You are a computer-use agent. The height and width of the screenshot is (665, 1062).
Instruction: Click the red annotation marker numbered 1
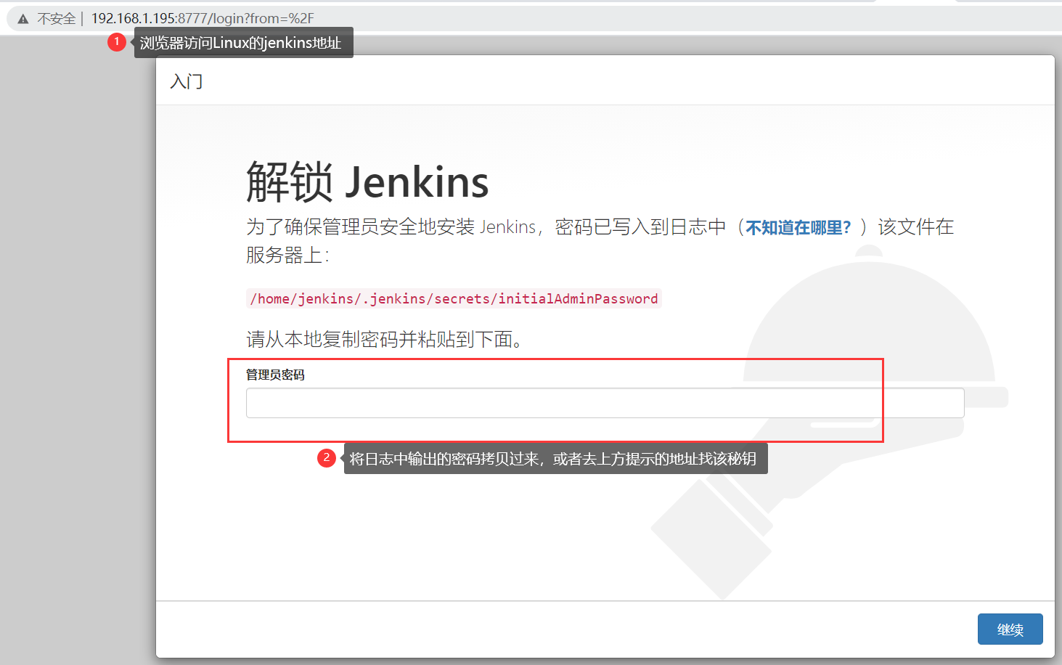coord(117,41)
